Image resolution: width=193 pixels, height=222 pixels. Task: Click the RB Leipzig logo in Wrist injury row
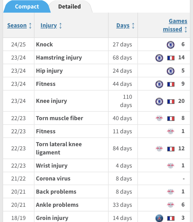[170, 166]
